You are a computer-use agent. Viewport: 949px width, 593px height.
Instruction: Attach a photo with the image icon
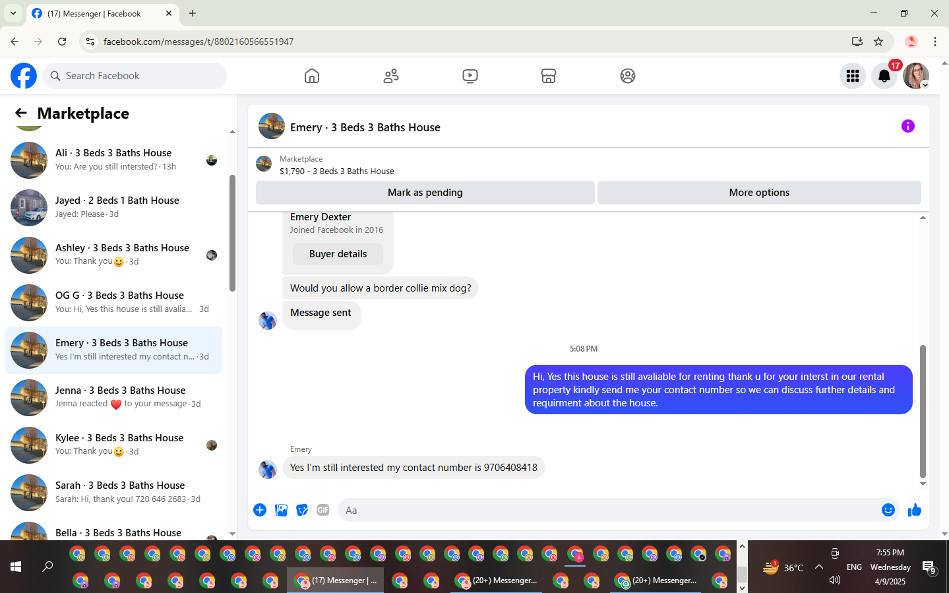pyautogui.click(x=281, y=510)
